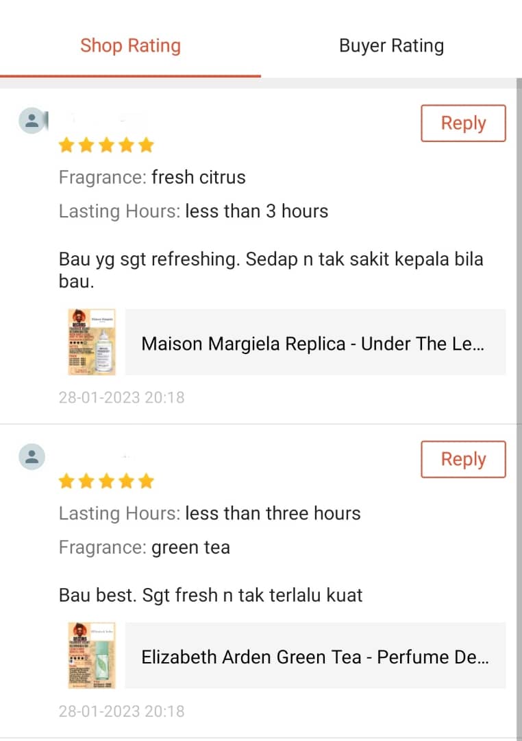Click the "Fragrance: green tea" attribute
The width and height of the screenshot is (522, 741).
145,548
